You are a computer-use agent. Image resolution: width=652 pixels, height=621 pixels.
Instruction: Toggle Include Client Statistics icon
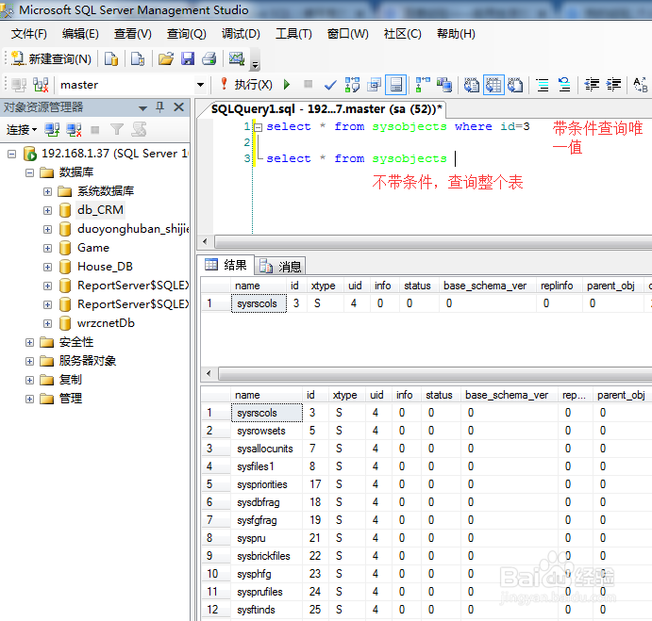click(444, 85)
